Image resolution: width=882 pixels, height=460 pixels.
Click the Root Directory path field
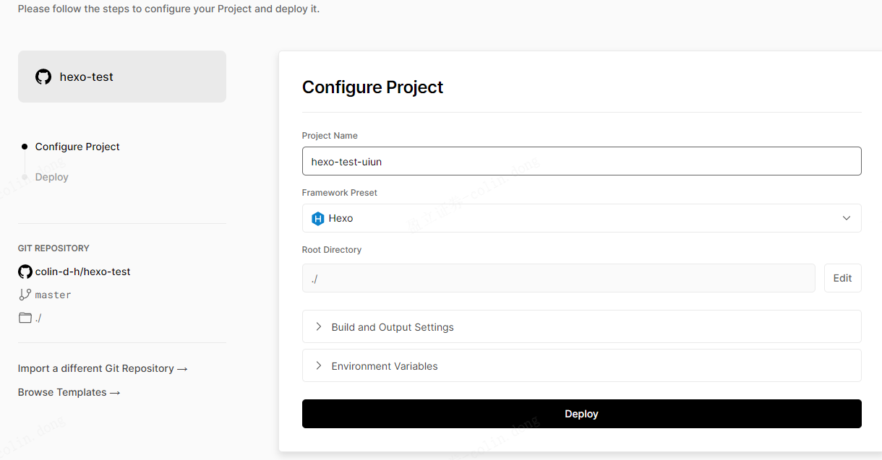(x=559, y=278)
